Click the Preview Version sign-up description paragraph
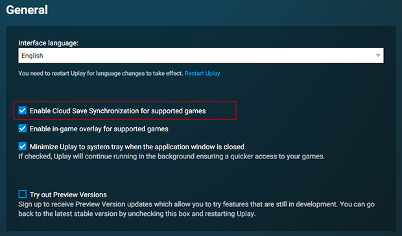This screenshot has width=402, height=236. pos(196,209)
